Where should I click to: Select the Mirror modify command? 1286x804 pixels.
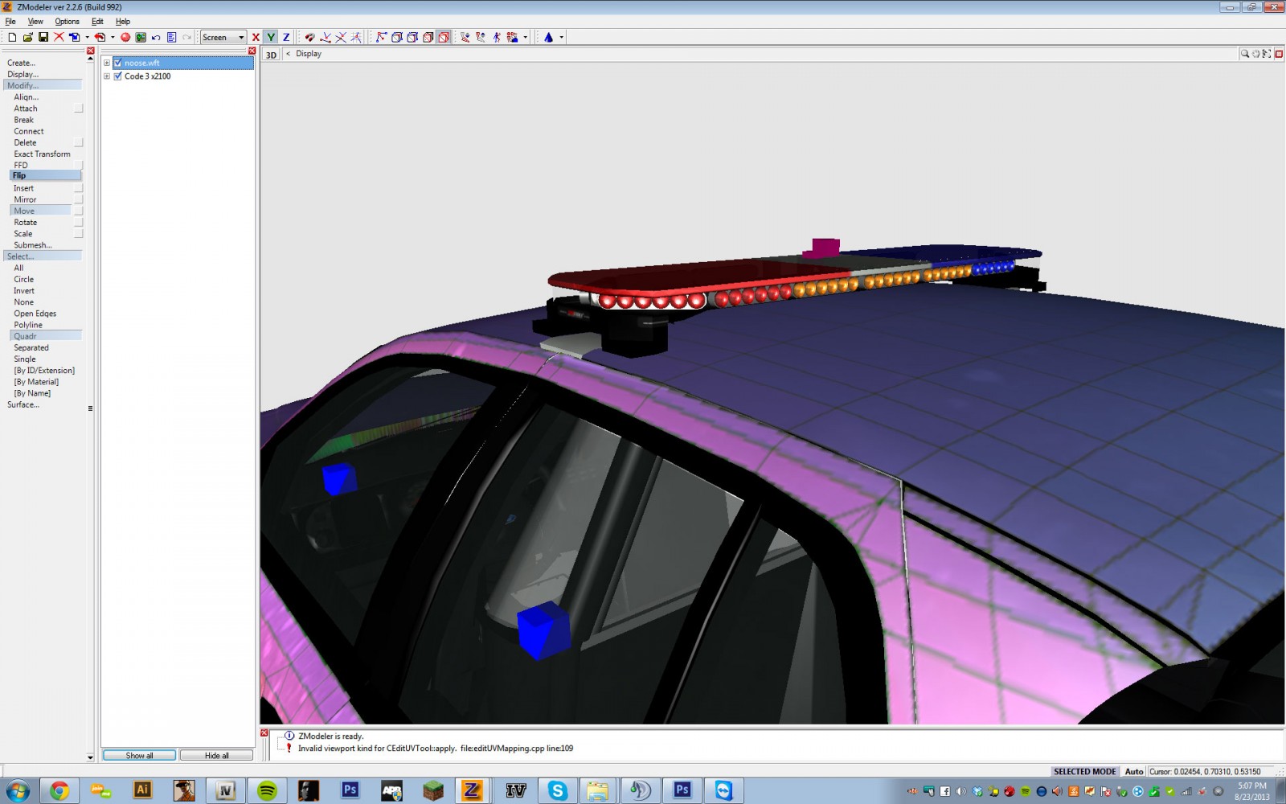(x=25, y=199)
